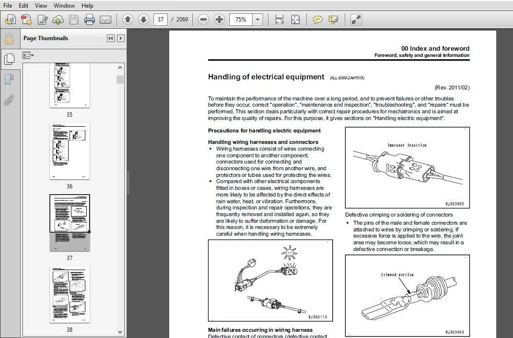The image size is (513, 338).
Task: Click the Open file icon
Action: pos(11,20)
